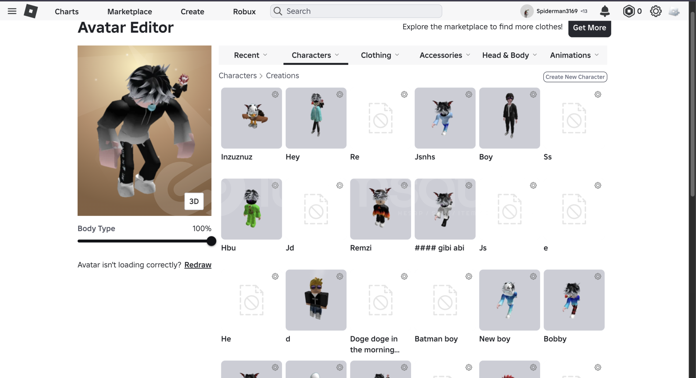Open the Robux balance icon
The height and width of the screenshot is (378, 696).
[x=629, y=11]
